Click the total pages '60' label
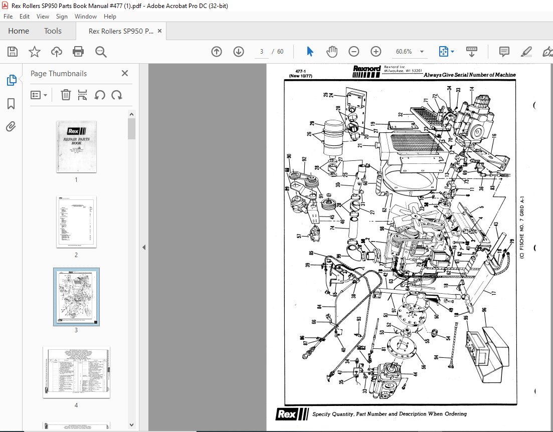Screen dimensions: 553x432 click(x=280, y=52)
